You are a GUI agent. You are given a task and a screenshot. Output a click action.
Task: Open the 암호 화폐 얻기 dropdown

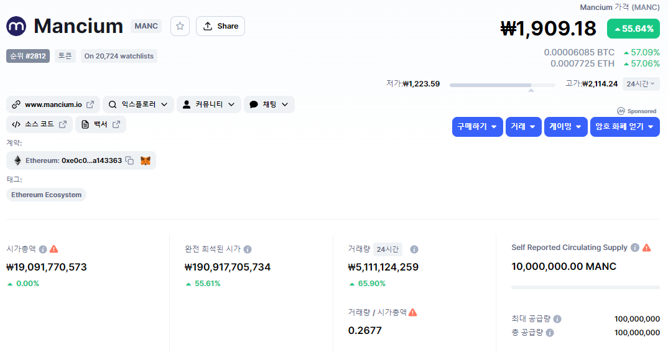[624, 127]
